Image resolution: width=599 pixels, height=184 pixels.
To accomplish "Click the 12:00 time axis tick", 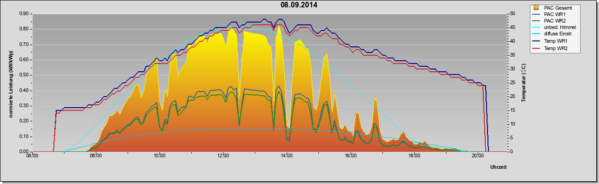I will click(223, 156).
